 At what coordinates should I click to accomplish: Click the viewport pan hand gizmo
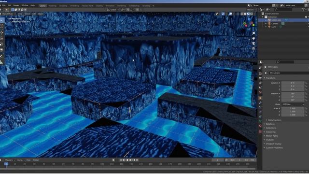click(253, 38)
